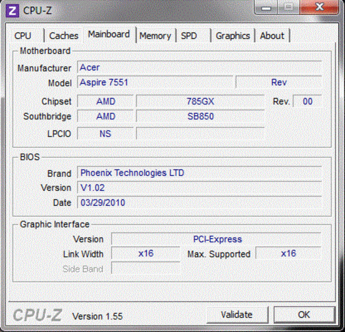Click the Max. Supported label
Viewport: 345px width, 332px height.
(219, 254)
